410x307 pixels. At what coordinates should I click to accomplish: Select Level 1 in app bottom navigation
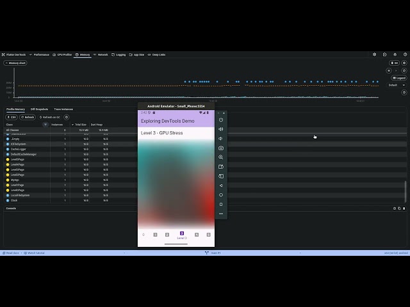click(x=155, y=235)
